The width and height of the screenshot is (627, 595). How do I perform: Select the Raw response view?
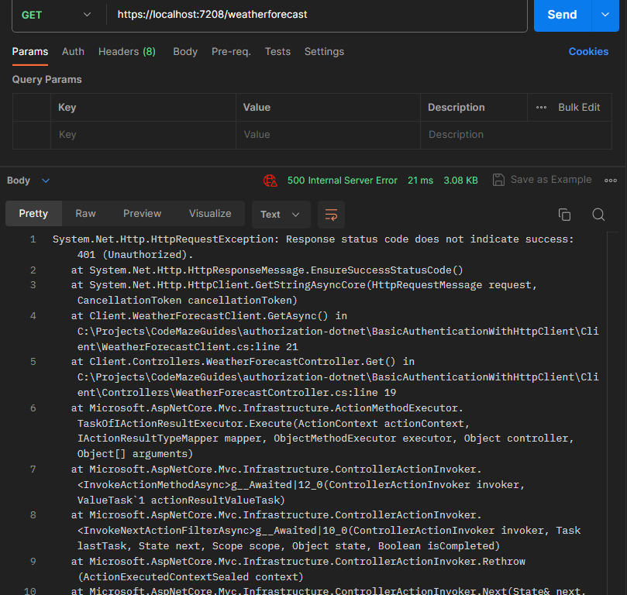click(85, 213)
